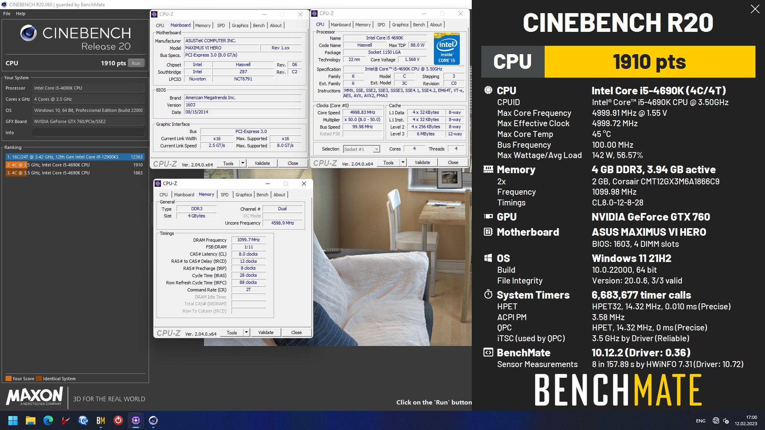Click the Processor field in Your System
Image resolution: width=765 pixels, height=430 pixels.
(88, 88)
